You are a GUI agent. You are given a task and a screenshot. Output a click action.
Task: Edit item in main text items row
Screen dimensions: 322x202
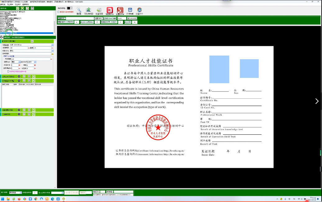(x=24, y=76)
